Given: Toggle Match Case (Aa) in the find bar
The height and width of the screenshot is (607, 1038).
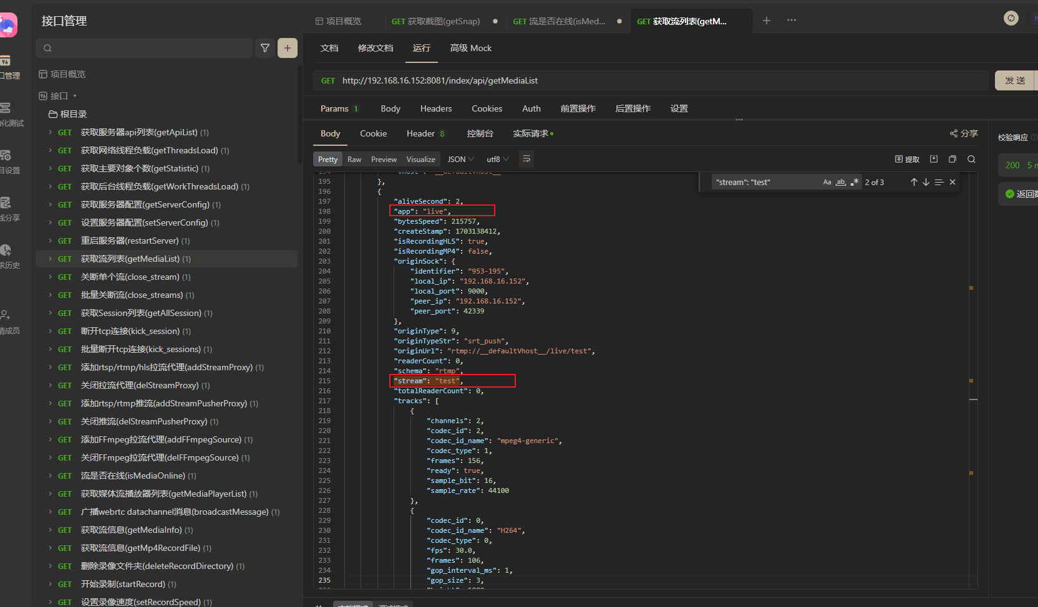Looking at the screenshot, I should 827,182.
